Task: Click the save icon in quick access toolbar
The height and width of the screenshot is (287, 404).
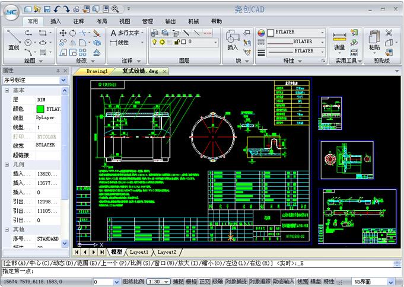Action: coord(47,9)
